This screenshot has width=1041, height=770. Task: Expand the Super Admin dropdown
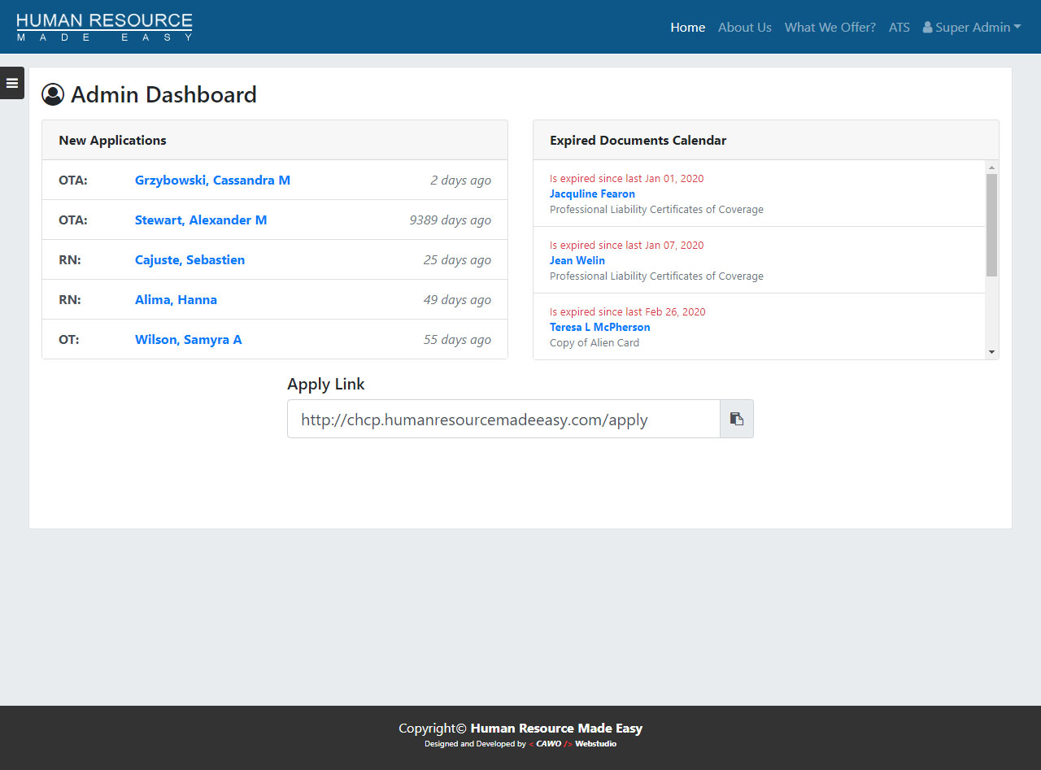972,27
